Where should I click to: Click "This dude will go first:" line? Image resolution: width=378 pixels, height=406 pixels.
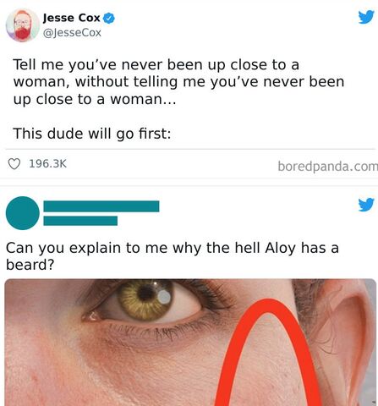(x=92, y=134)
